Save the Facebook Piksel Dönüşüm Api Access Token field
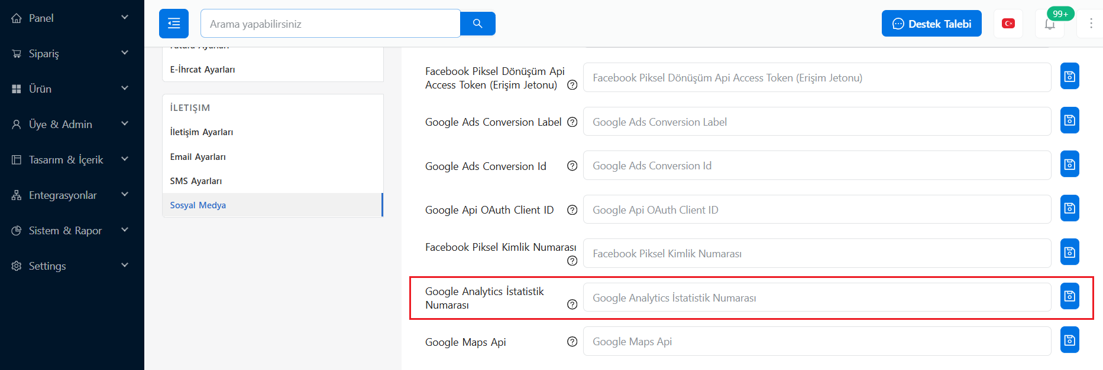The height and width of the screenshot is (370, 1103). pos(1070,76)
